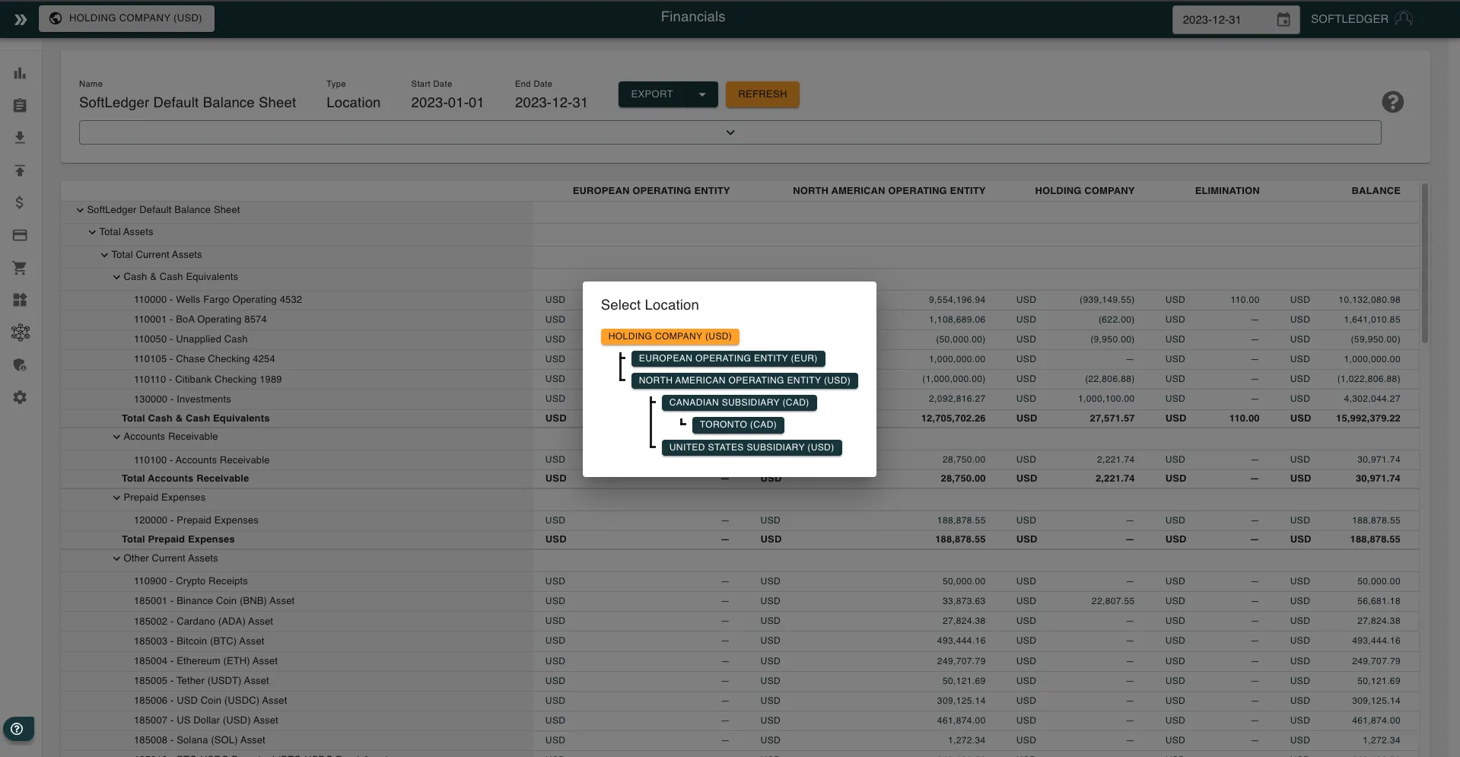The image size is (1460, 757).
Task: Collapse the Cash & Cash Equivalents section
Action: click(x=116, y=277)
